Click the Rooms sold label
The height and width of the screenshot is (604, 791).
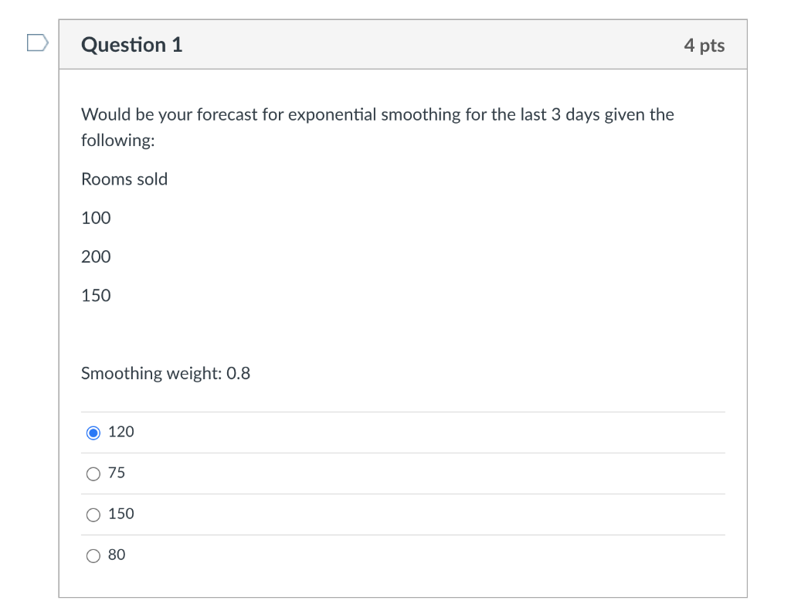click(x=124, y=179)
